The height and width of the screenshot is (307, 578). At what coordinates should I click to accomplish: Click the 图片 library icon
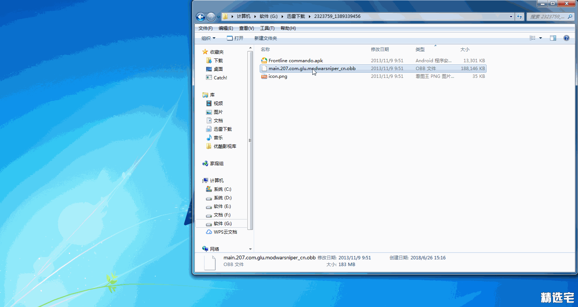click(209, 112)
